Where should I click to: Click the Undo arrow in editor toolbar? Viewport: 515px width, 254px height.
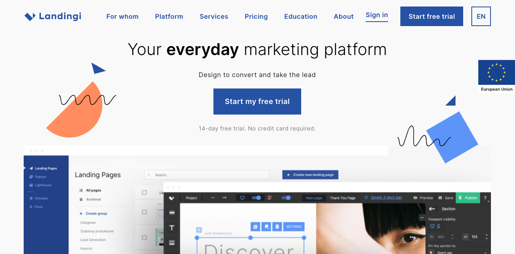tap(213, 198)
